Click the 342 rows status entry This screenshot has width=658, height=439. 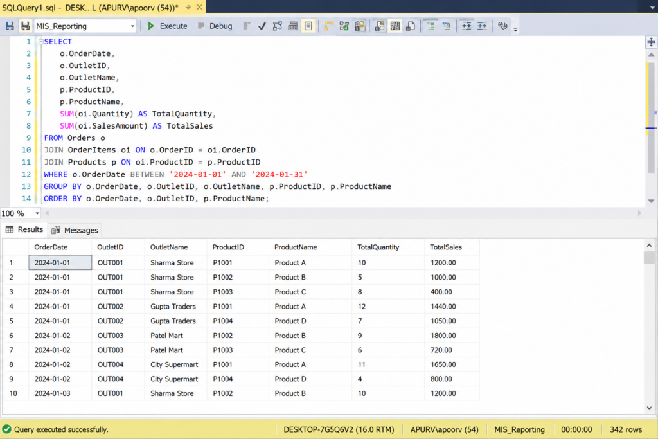coord(626,429)
